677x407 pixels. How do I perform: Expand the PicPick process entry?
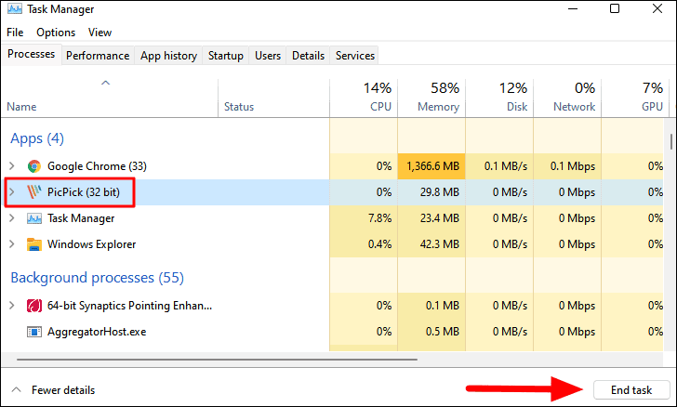(x=12, y=192)
